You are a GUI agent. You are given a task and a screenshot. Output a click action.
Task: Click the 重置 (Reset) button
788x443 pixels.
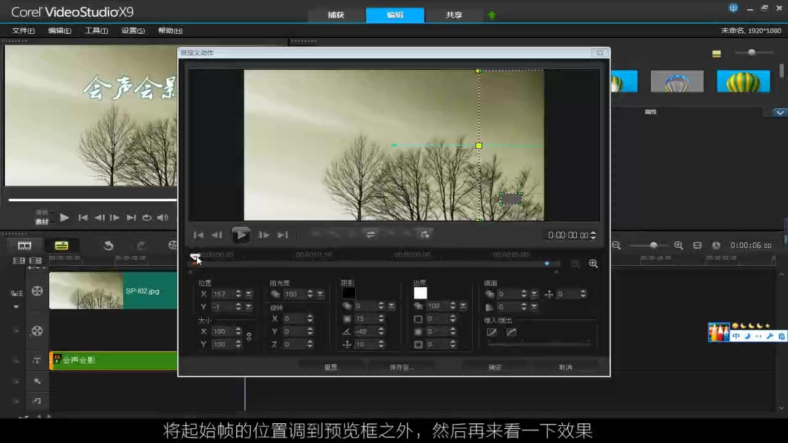point(331,367)
